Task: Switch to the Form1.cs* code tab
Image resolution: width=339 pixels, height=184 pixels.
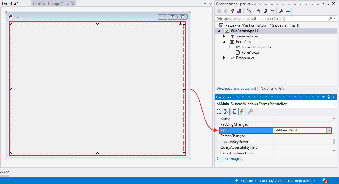Action: pos(11,3)
